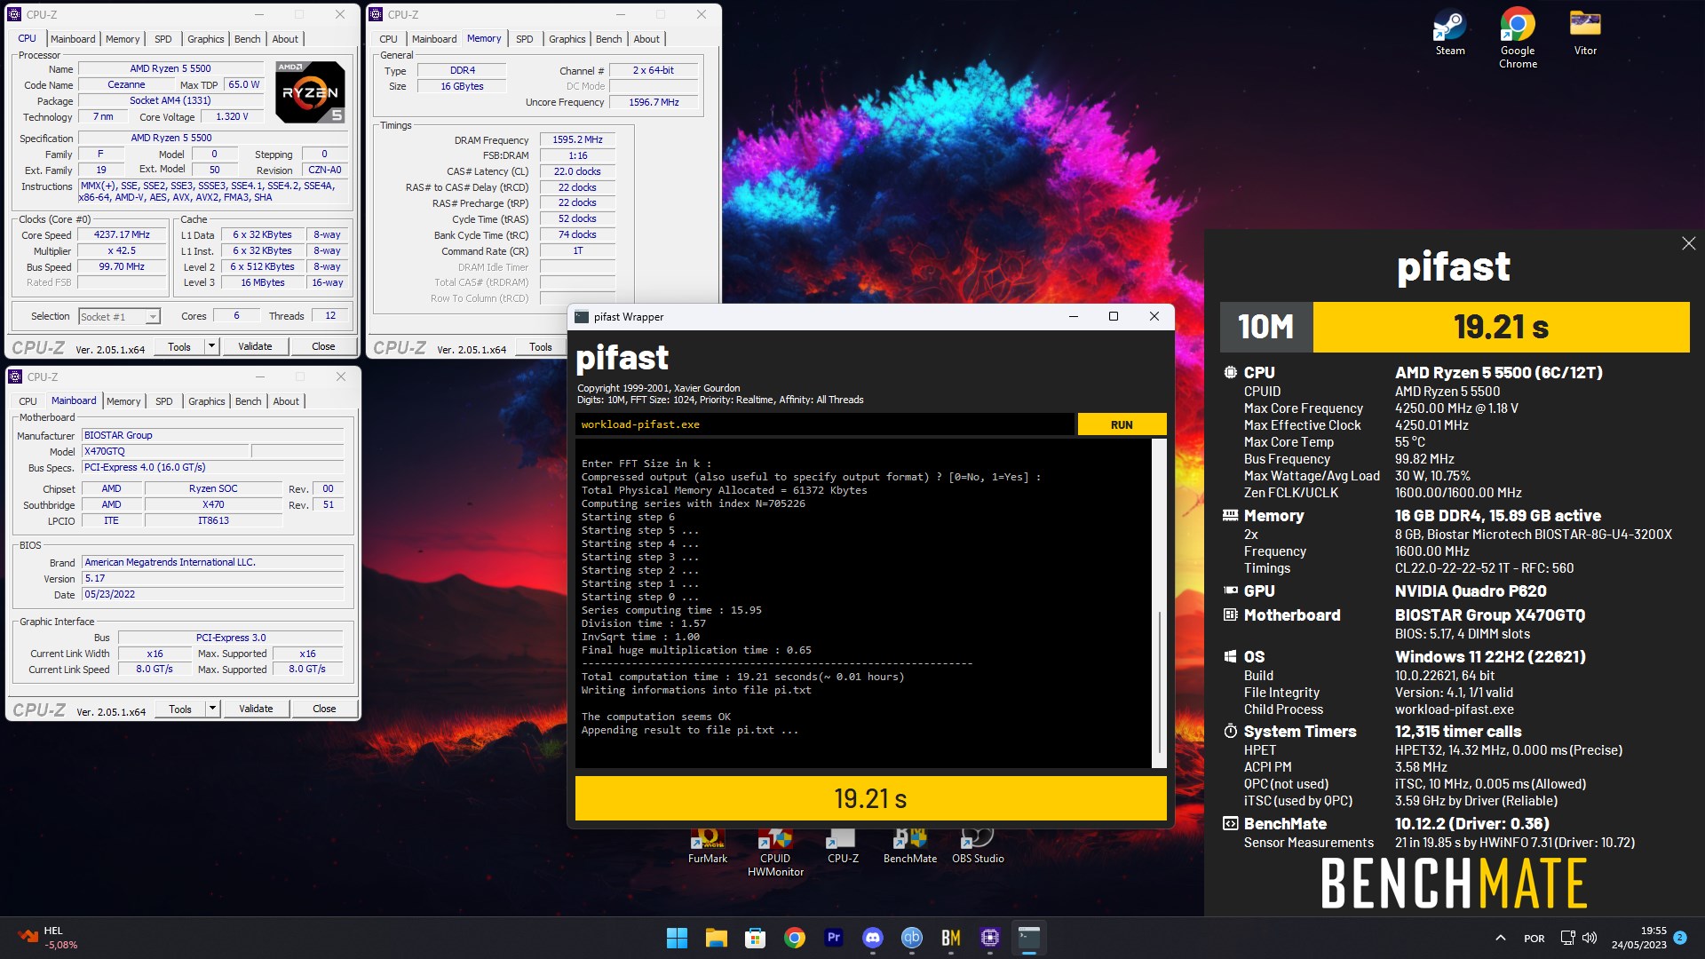
Task: Click Tools button in CPU-Z Memory window
Action: coord(540,347)
